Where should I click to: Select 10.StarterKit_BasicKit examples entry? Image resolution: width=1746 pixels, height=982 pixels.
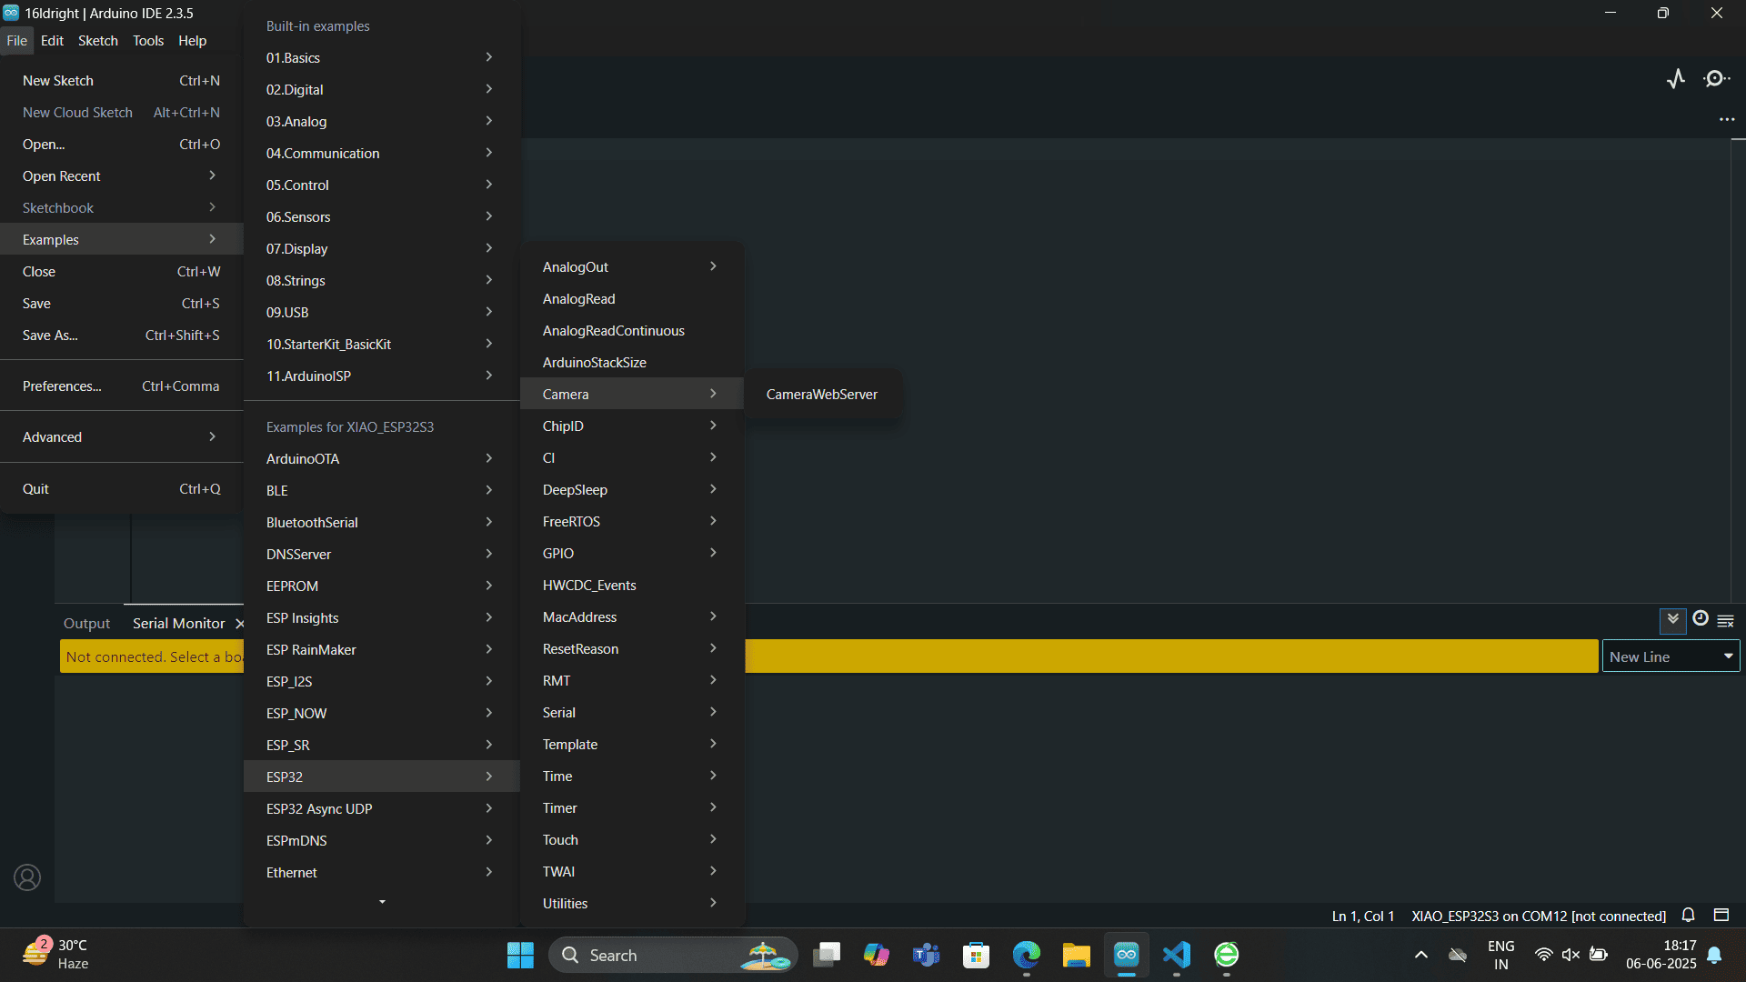coord(381,345)
